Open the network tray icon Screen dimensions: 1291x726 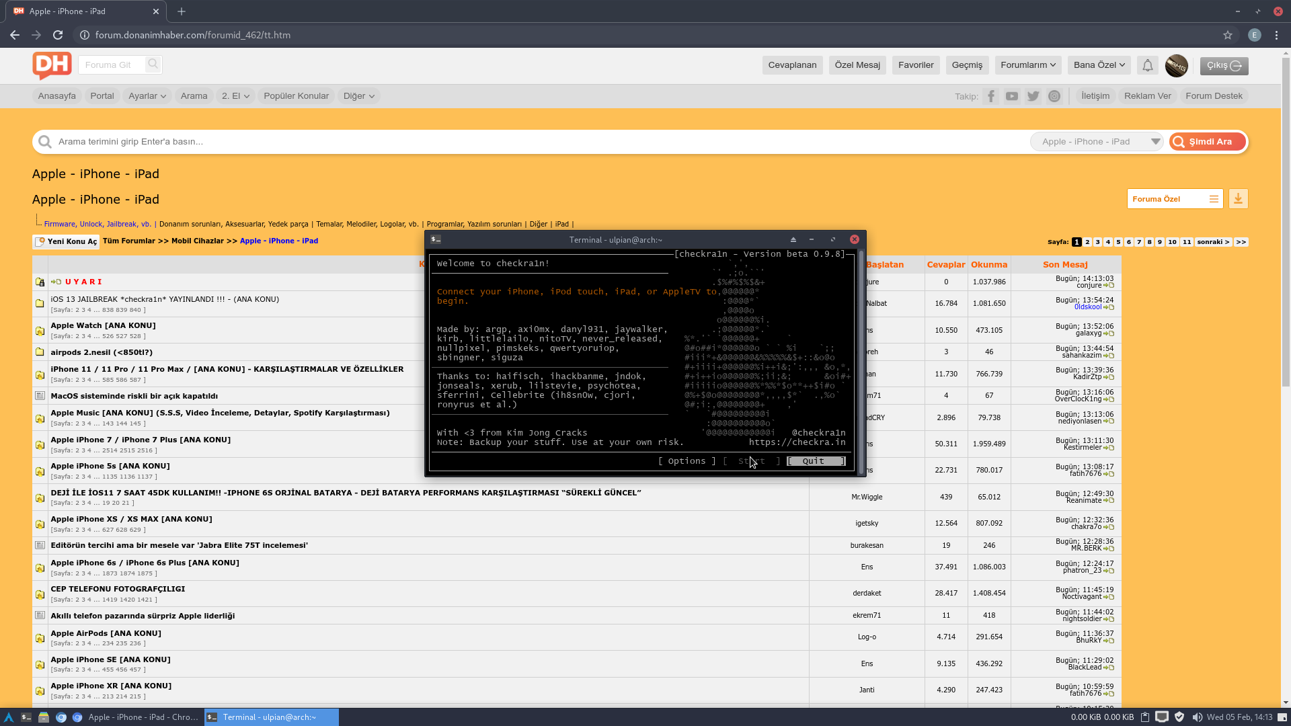(1162, 717)
